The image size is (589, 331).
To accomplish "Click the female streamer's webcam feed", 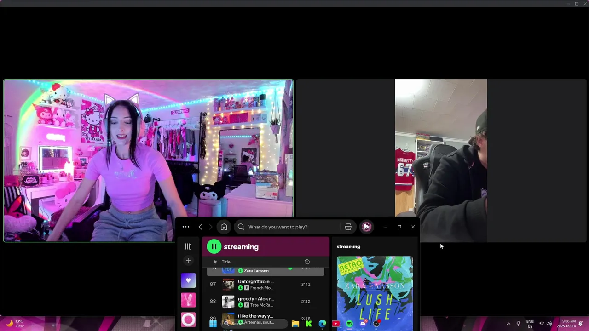I will click(148, 160).
